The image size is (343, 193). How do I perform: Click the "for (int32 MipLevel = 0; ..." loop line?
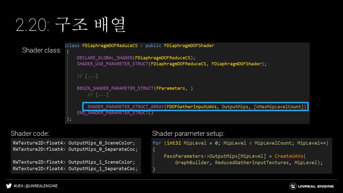pyautogui.click(x=240, y=143)
